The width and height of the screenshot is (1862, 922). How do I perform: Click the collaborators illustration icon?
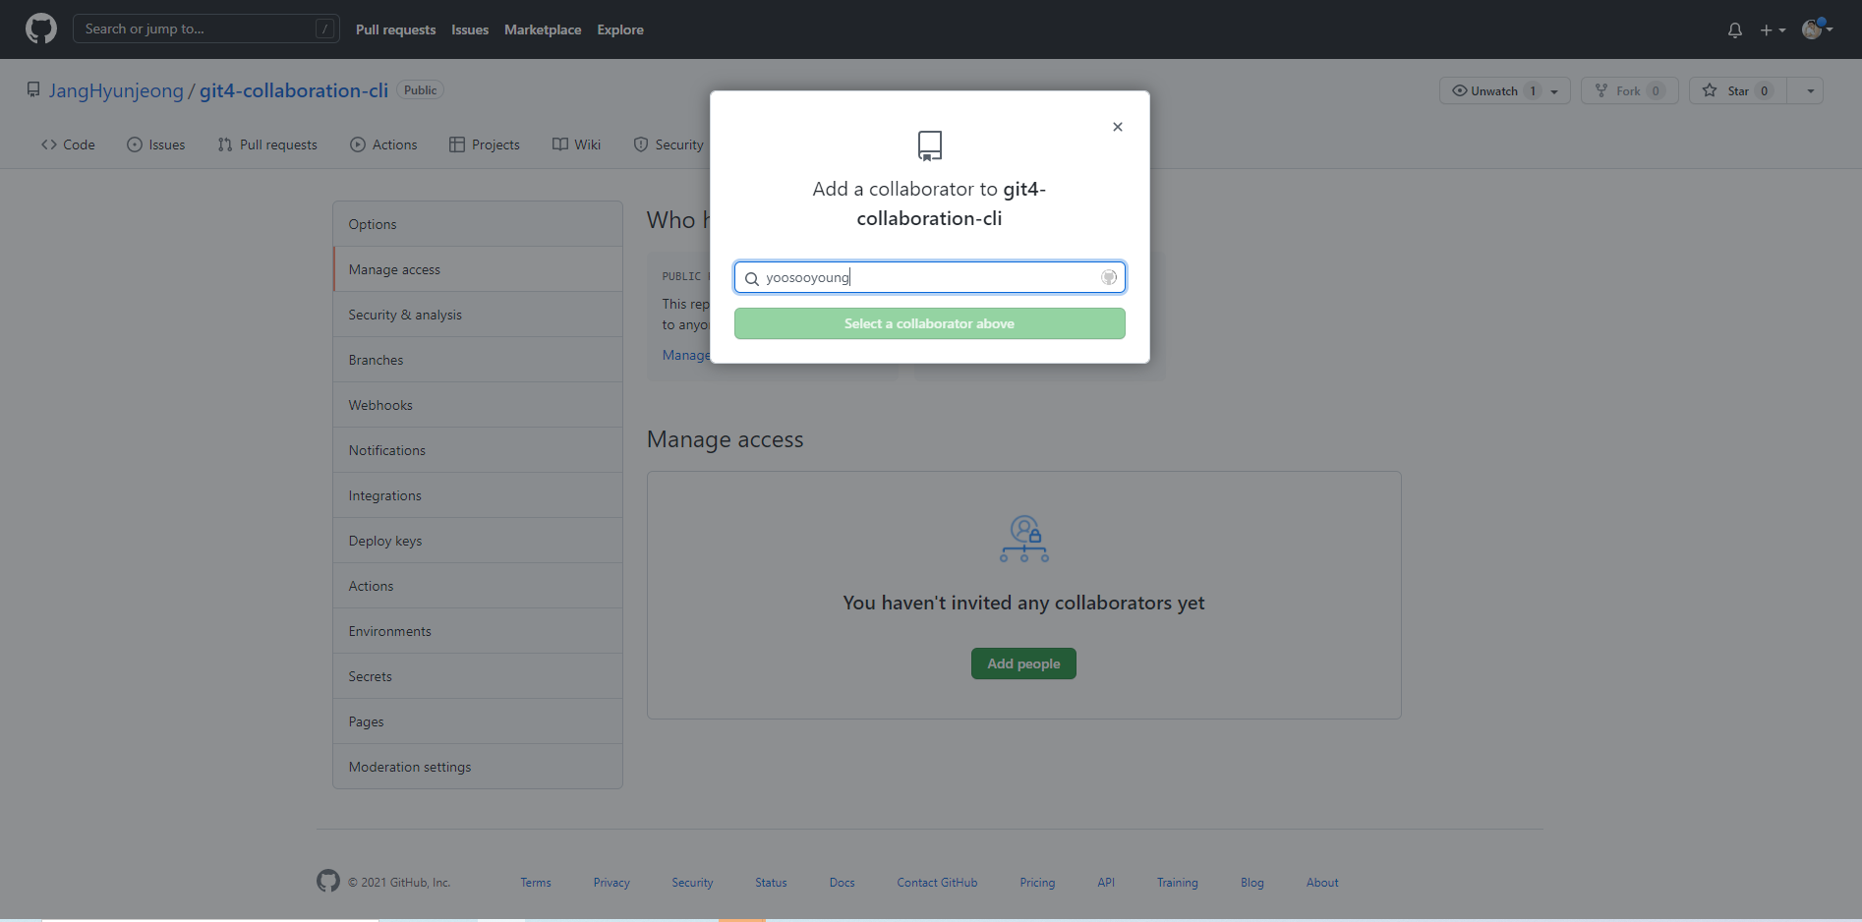pyautogui.click(x=1024, y=539)
